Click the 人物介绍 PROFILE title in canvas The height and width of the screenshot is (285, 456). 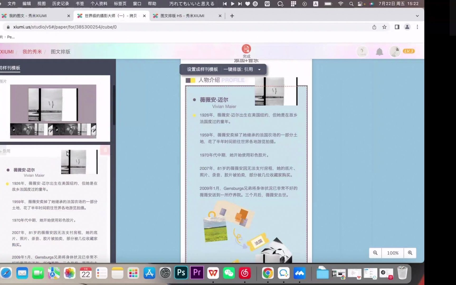click(x=221, y=80)
